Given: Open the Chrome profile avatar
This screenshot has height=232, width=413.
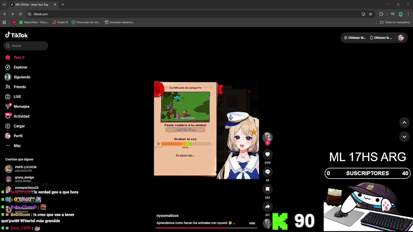Looking at the screenshot, I should pos(400,14).
